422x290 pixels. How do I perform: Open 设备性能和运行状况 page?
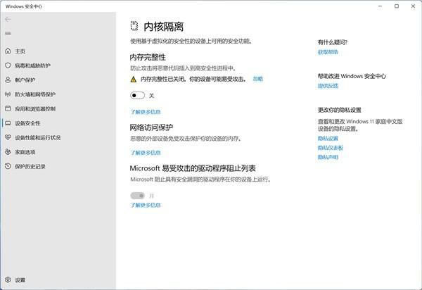click(x=37, y=137)
